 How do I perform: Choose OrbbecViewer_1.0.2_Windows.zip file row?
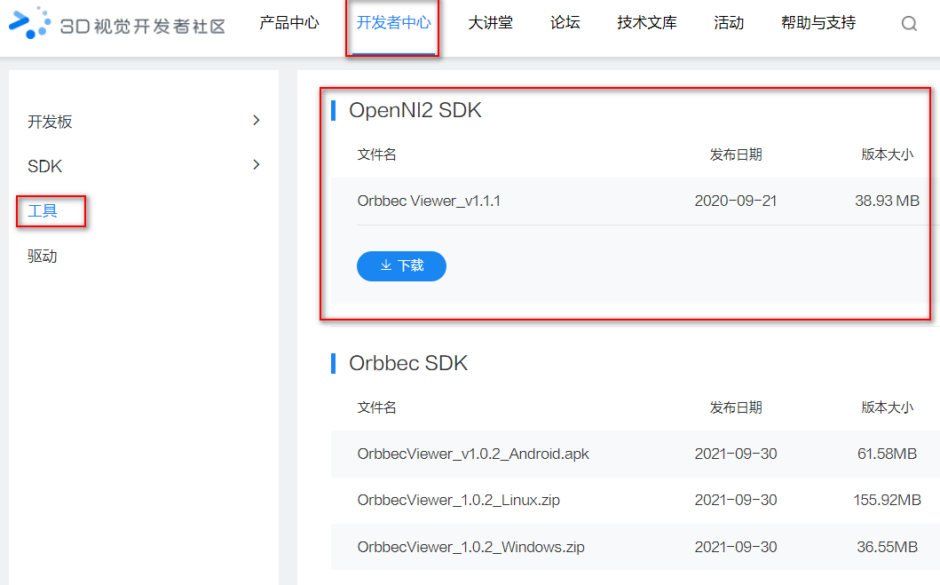[x=470, y=547]
